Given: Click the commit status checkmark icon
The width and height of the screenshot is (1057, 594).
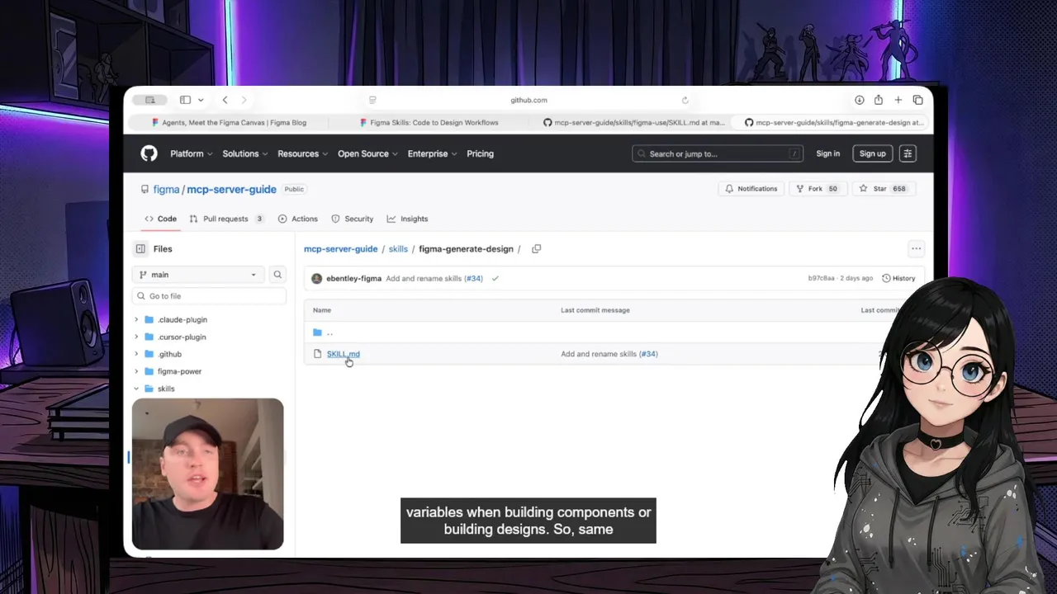Looking at the screenshot, I should pos(495,278).
